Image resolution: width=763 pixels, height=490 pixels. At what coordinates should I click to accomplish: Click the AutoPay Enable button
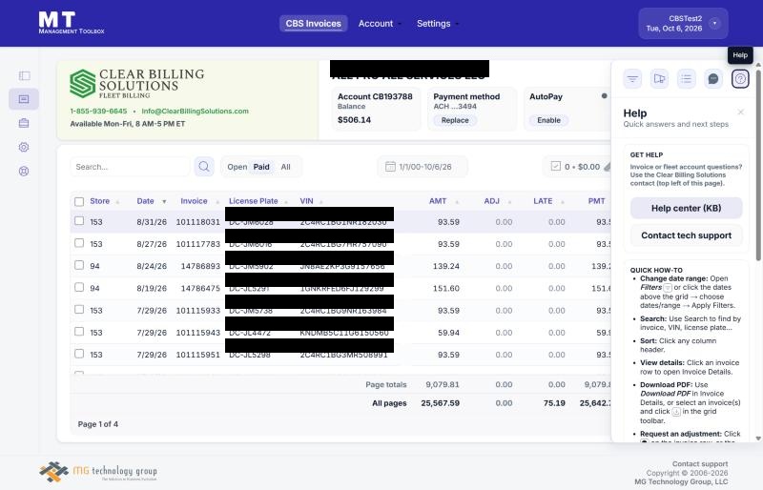tap(549, 120)
